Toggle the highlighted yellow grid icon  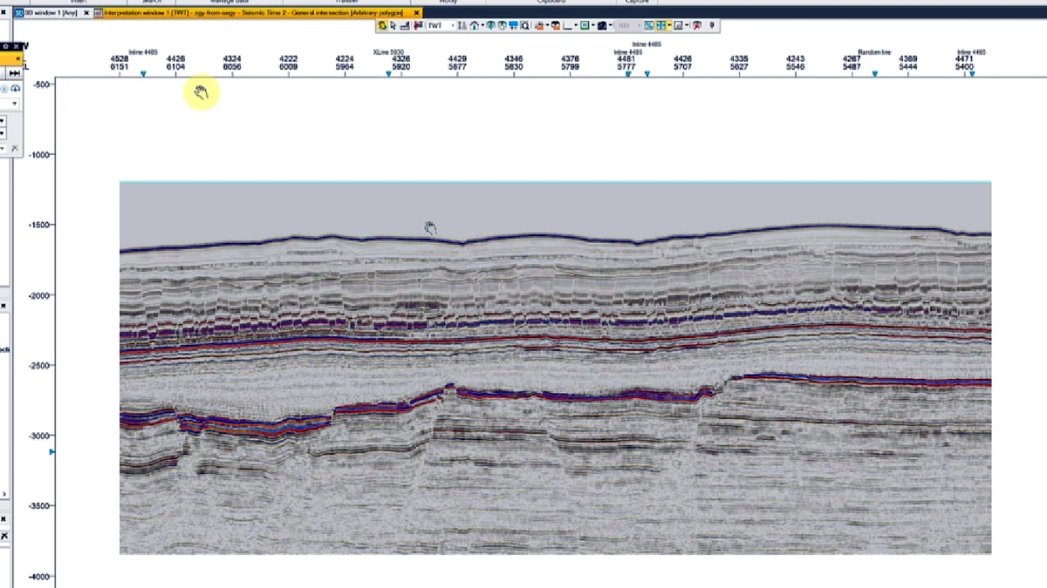660,25
